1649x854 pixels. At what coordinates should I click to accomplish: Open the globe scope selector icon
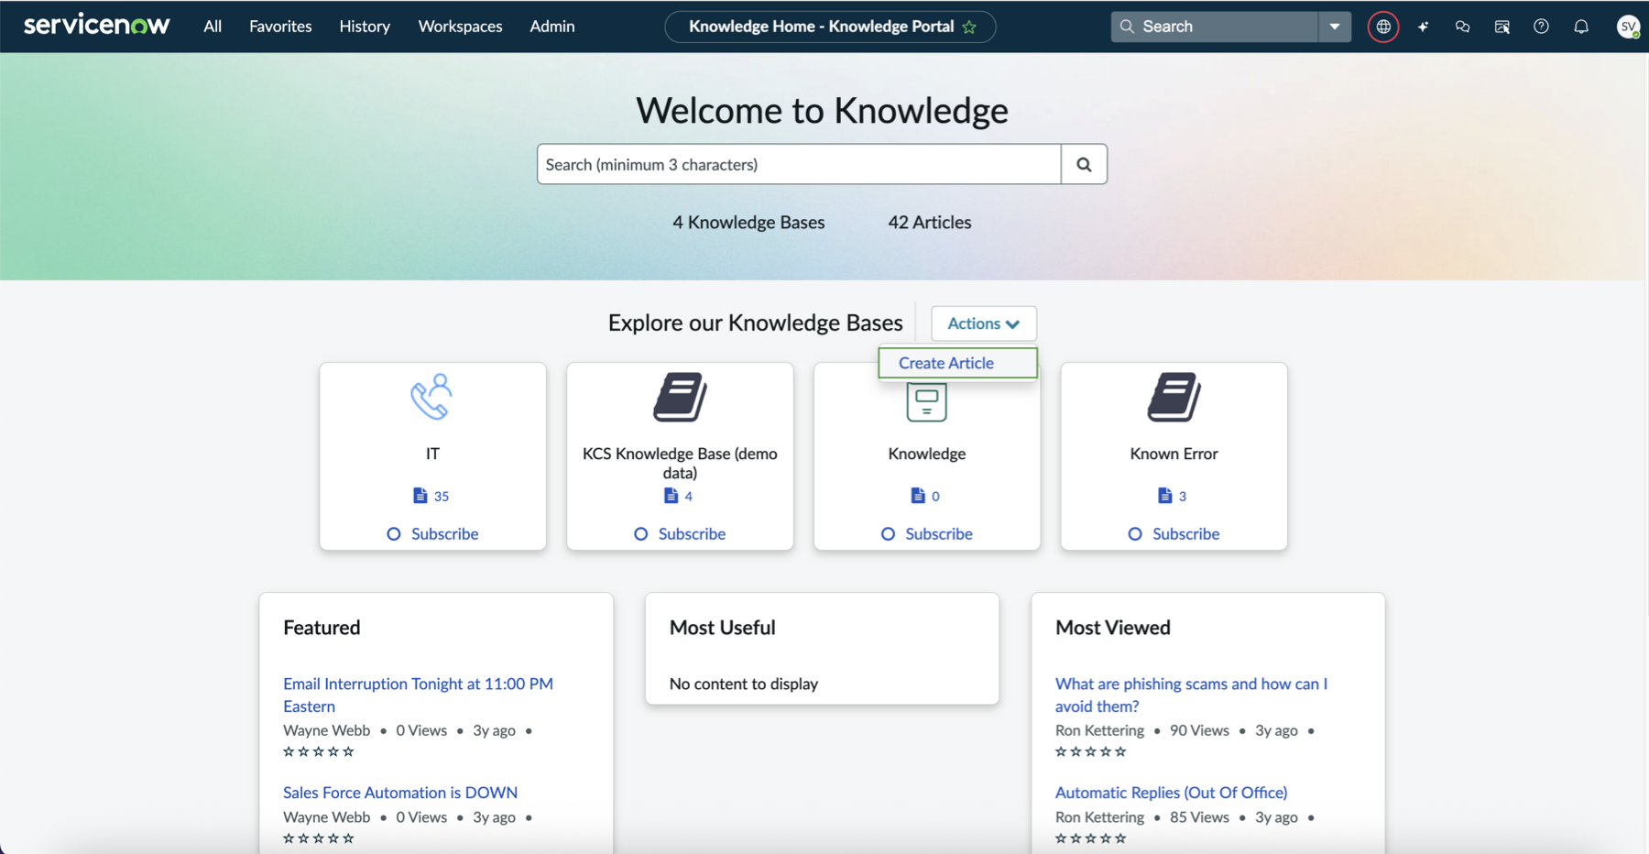click(x=1383, y=27)
